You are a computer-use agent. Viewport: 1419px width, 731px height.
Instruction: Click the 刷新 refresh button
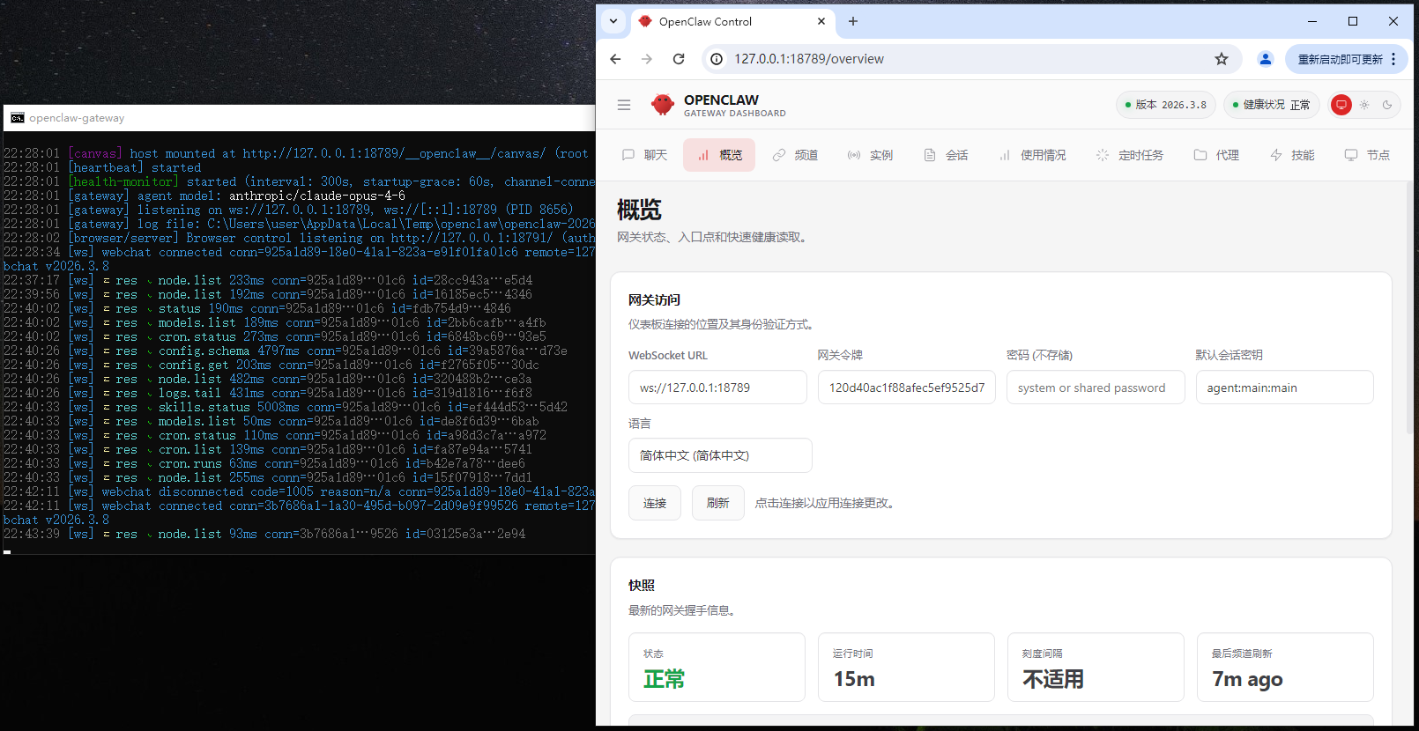pyautogui.click(x=718, y=503)
